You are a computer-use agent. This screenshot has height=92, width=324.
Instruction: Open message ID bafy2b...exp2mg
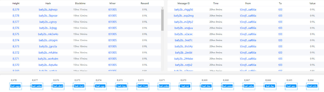(184, 16)
